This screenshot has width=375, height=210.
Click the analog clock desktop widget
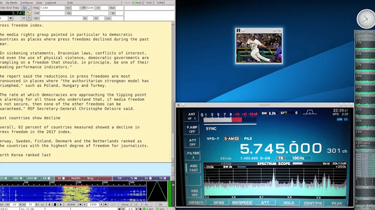coord(366,19)
